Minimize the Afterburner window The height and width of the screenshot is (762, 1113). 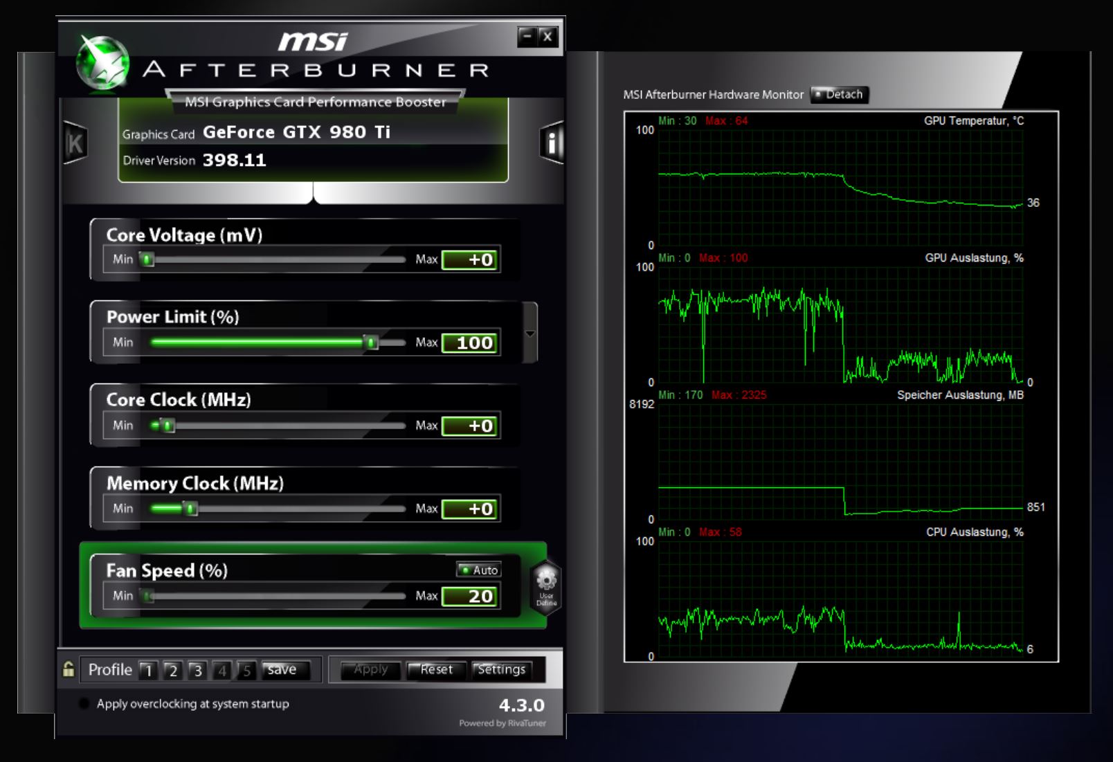pos(527,36)
